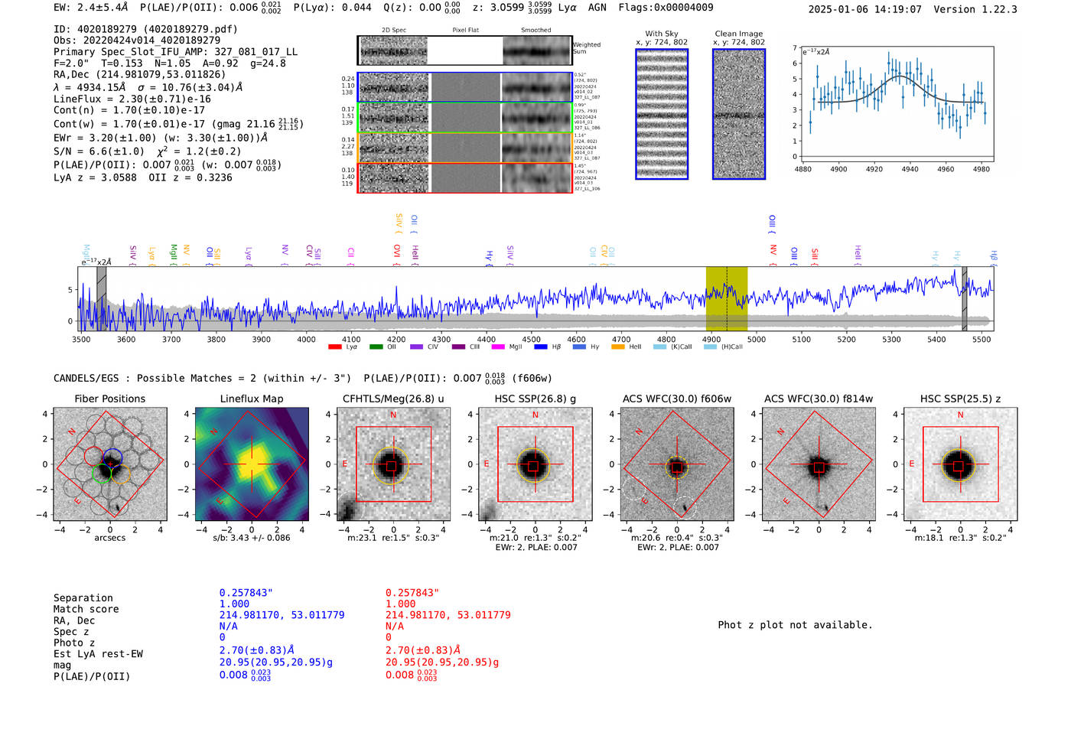Image resolution: width=1071 pixels, height=729 pixels.
Task: Select the Weighted Sum 2D spectrum row
Action: click(465, 50)
